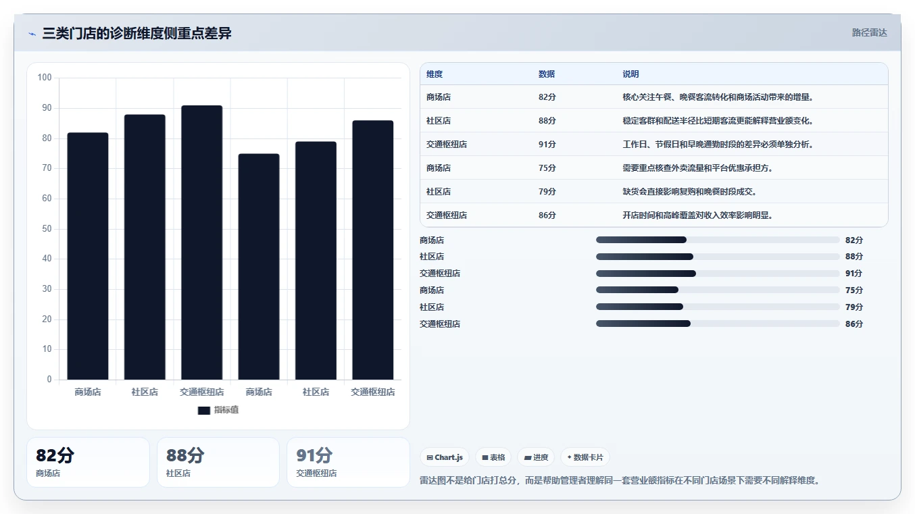Click the Chart.js tag chip

click(x=445, y=457)
